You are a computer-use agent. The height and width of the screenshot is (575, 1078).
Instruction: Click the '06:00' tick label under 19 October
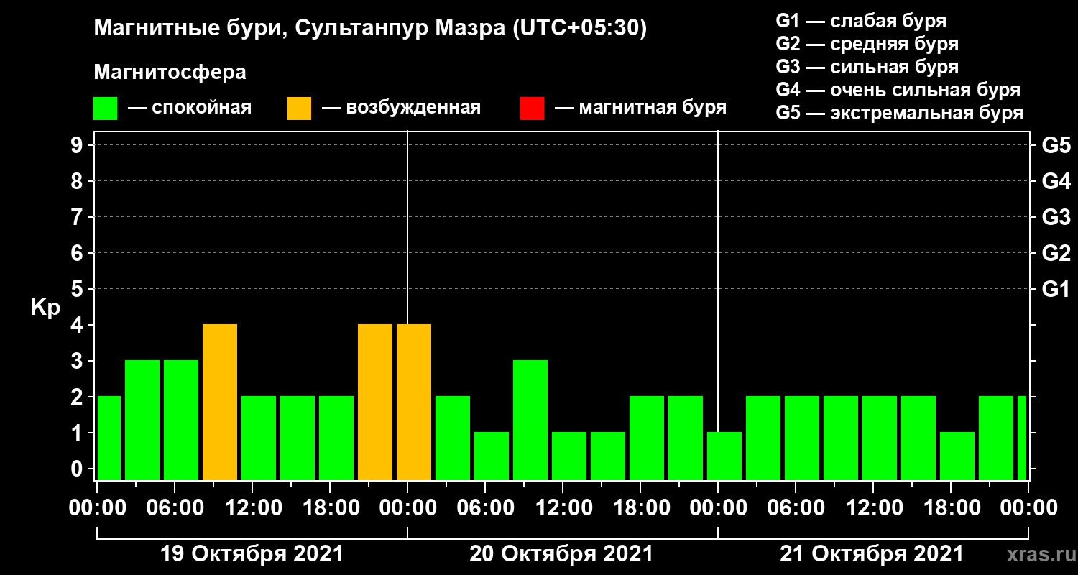(175, 508)
